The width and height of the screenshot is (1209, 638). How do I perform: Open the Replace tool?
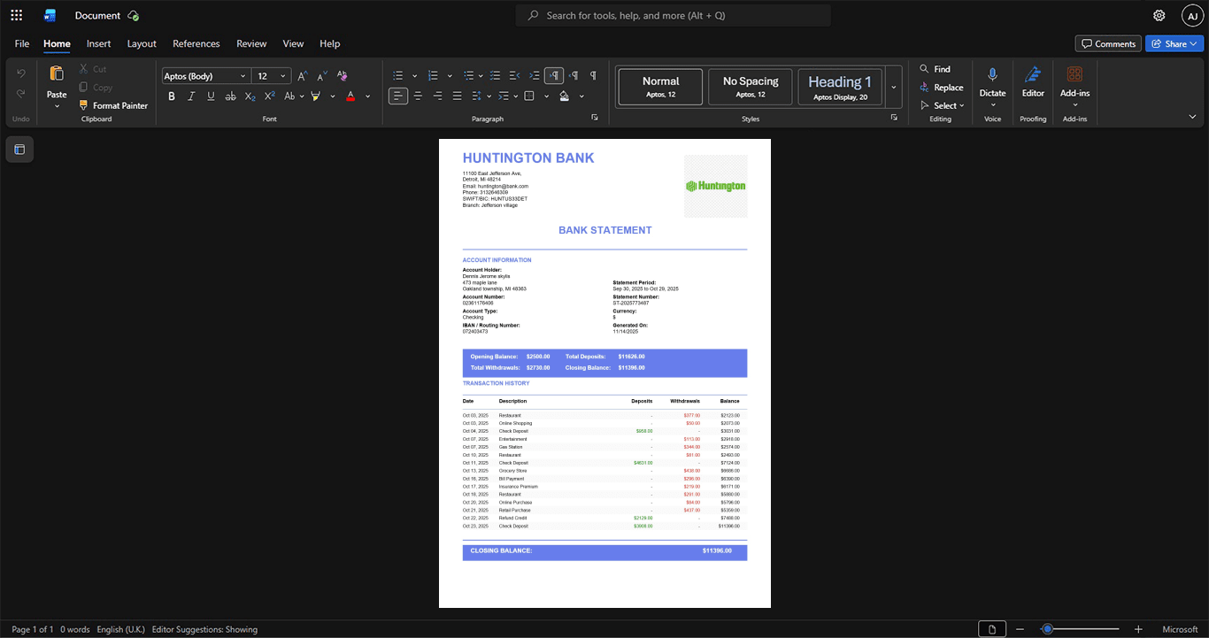pyautogui.click(x=941, y=88)
